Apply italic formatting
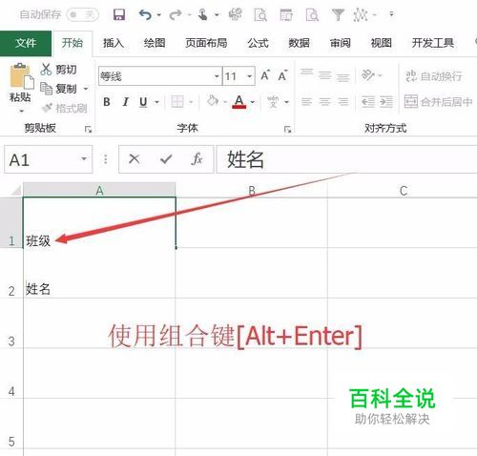Screen dimensions: 477x456 pos(126,102)
